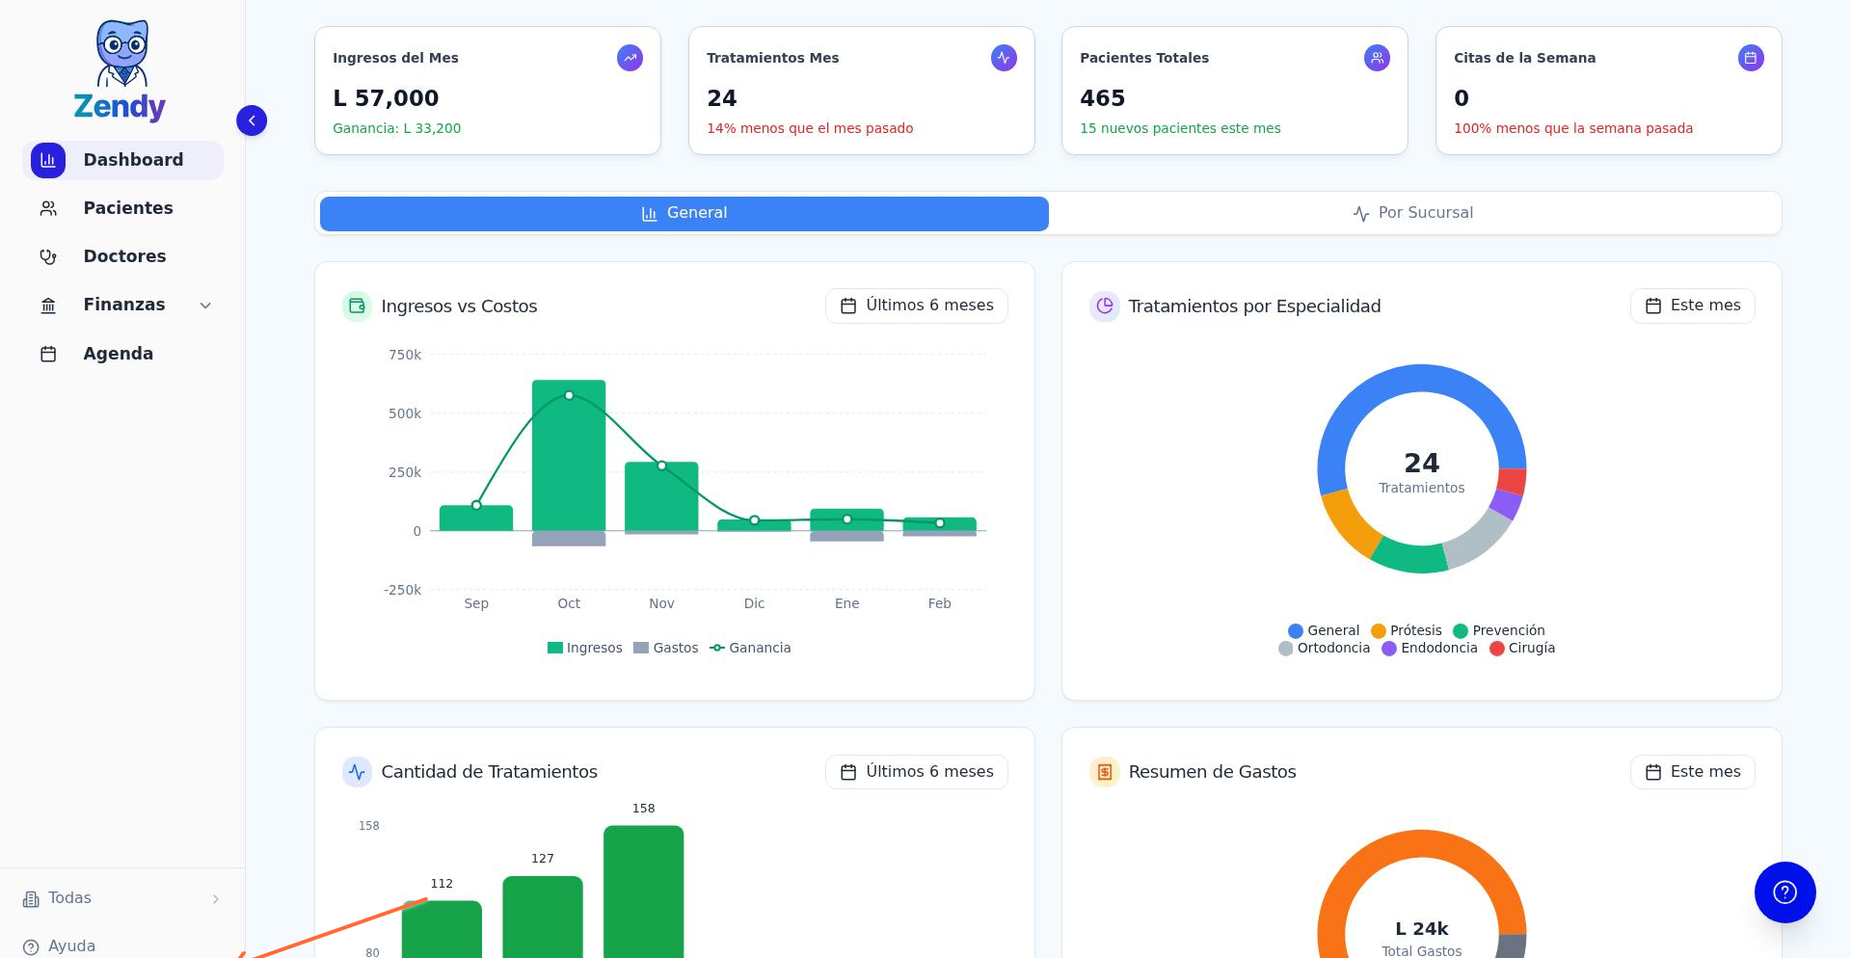Select the Doctores sidebar icon
This screenshot has height=958, width=1851.
click(47, 256)
